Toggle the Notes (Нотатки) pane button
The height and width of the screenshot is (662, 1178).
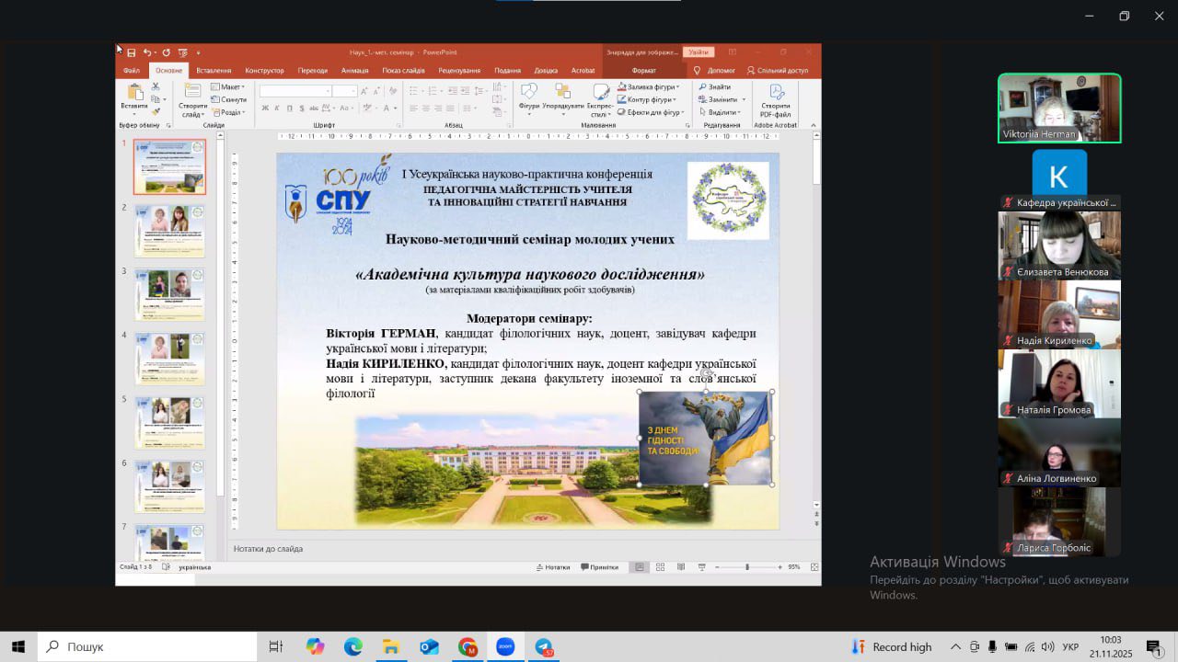pos(553,567)
